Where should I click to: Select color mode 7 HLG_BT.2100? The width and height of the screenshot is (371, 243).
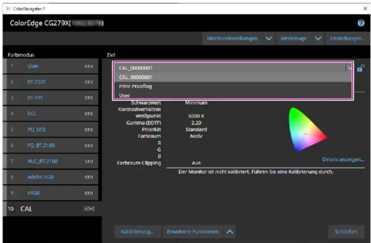coord(51,161)
